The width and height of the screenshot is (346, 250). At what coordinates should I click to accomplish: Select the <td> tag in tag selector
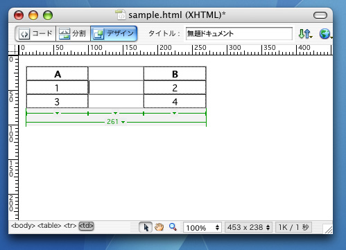[x=86, y=226]
